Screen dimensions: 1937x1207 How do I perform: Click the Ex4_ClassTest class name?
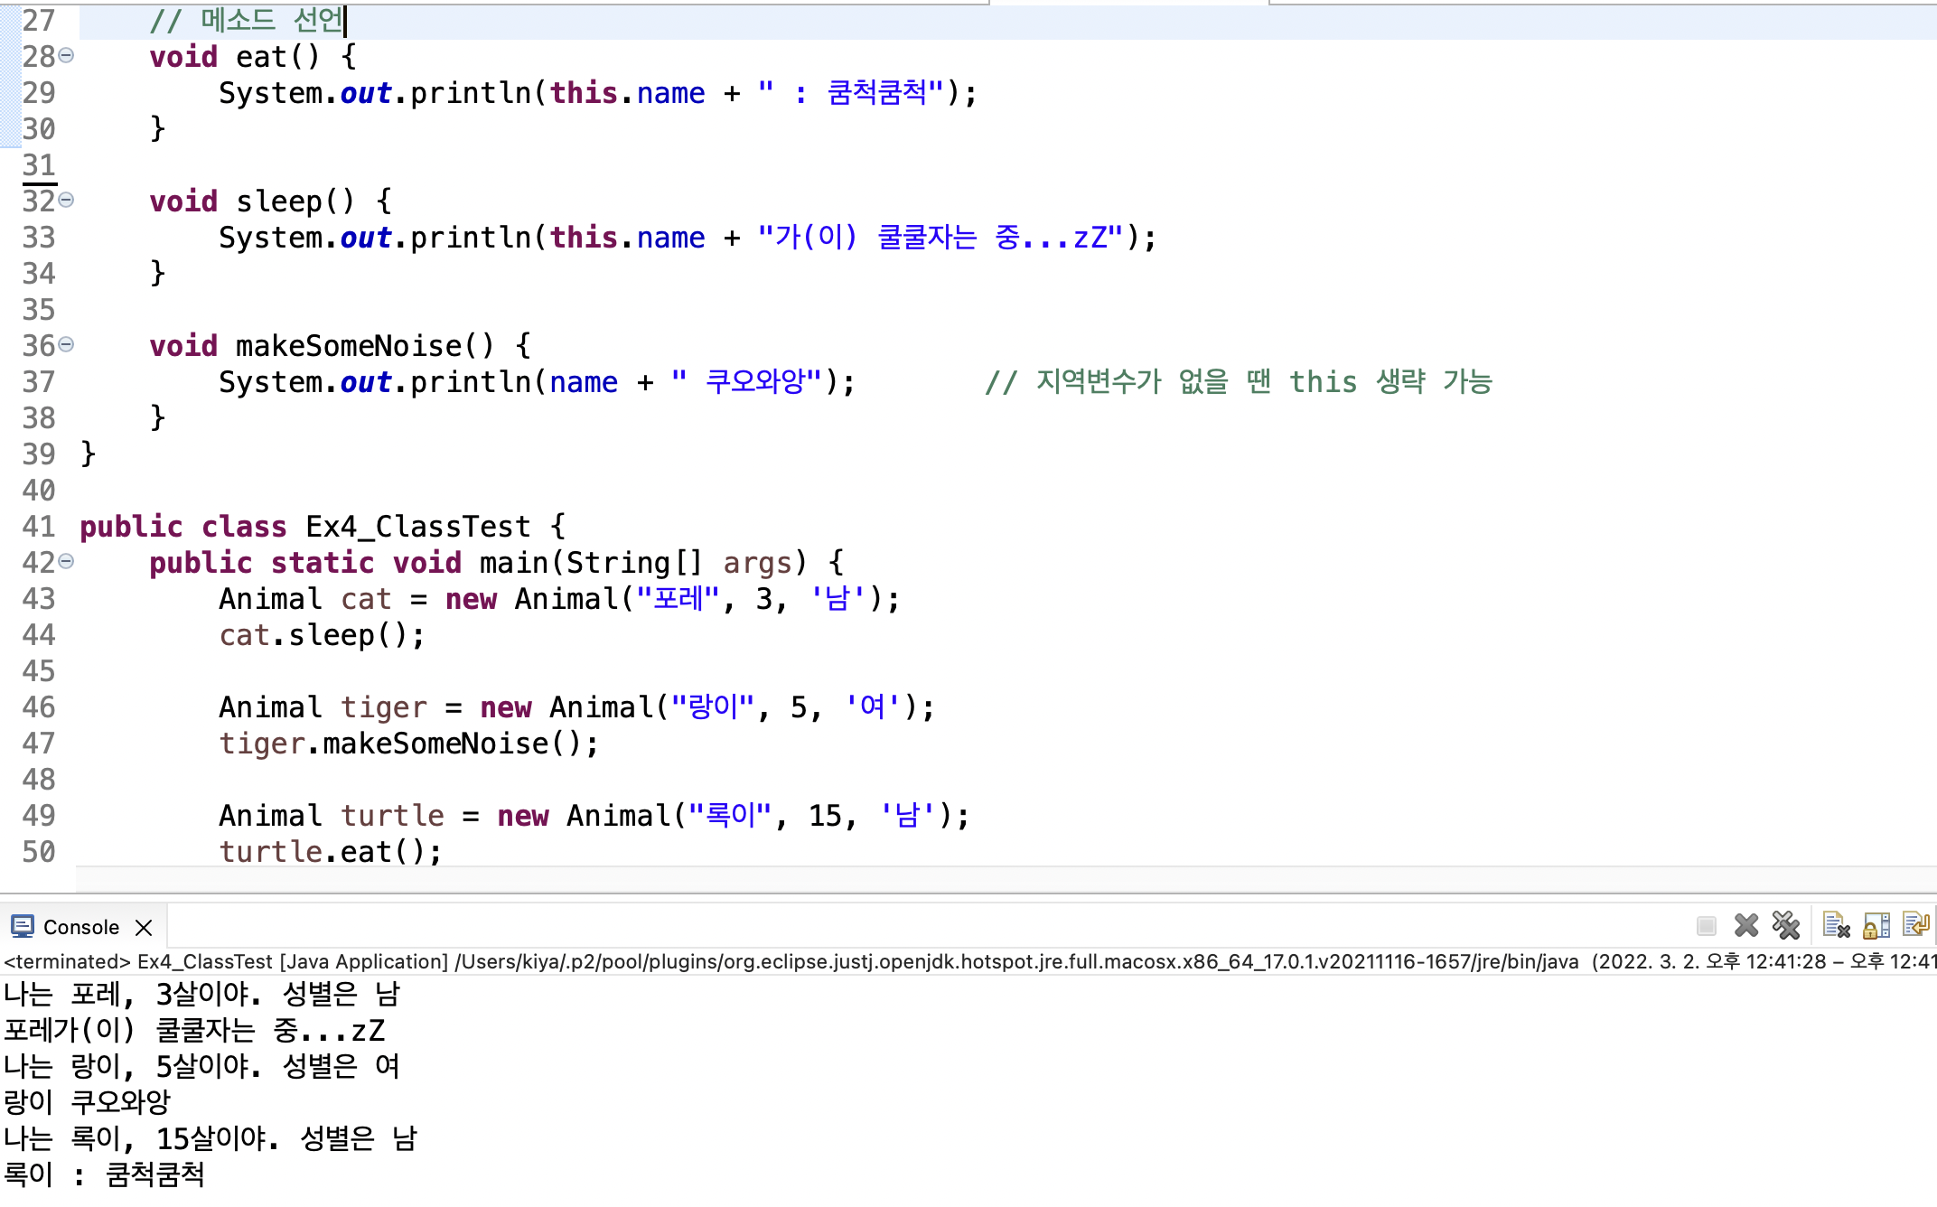click(417, 527)
